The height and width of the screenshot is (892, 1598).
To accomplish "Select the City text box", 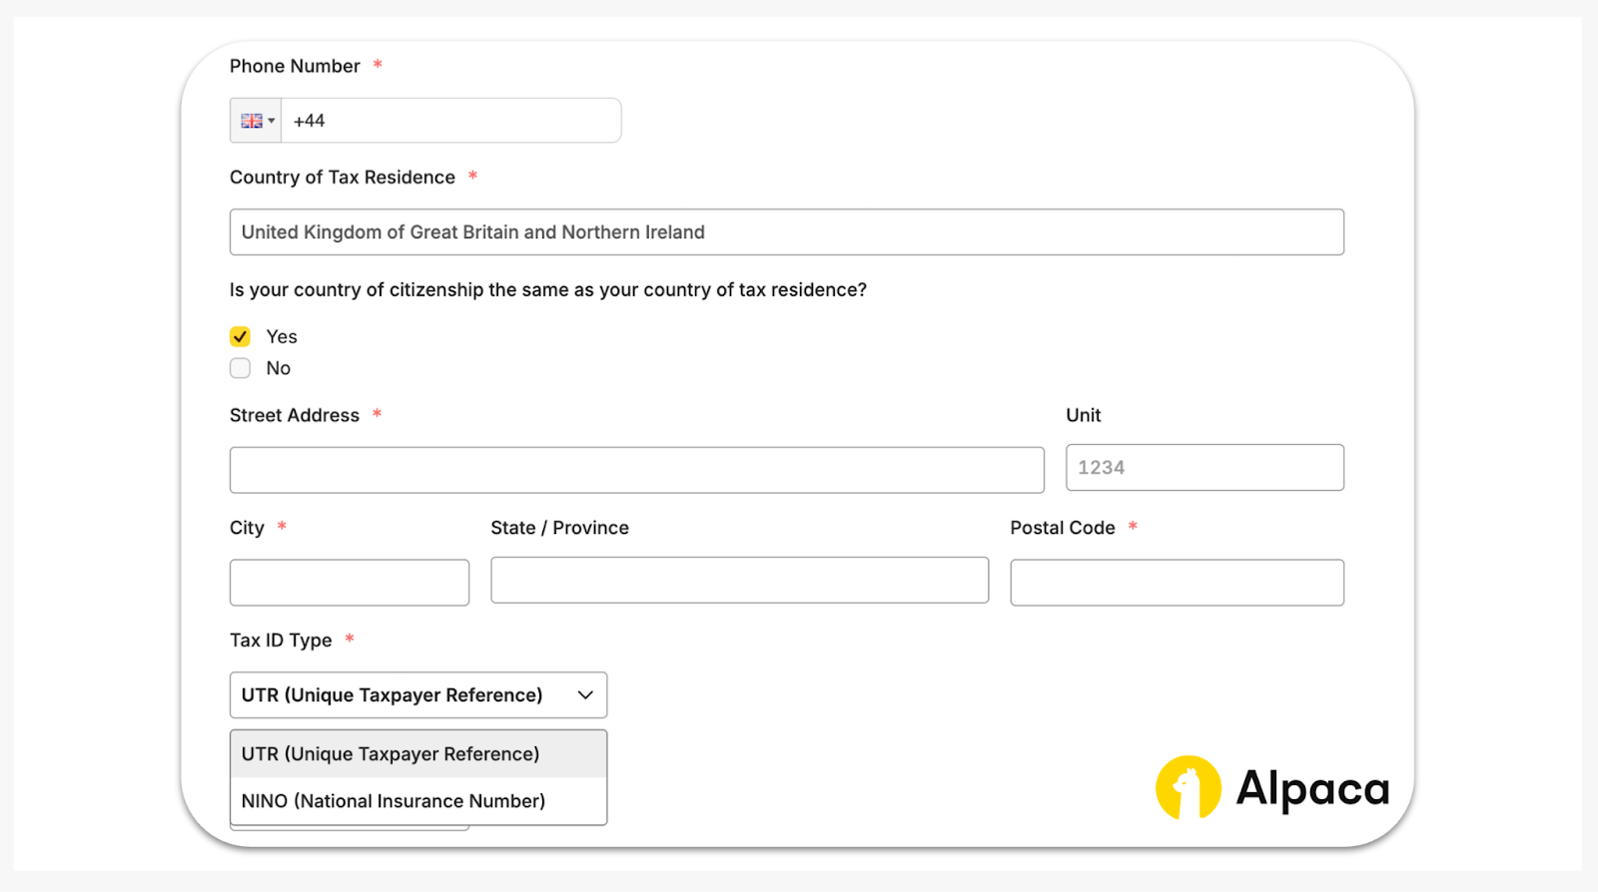I will (x=349, y=583).
